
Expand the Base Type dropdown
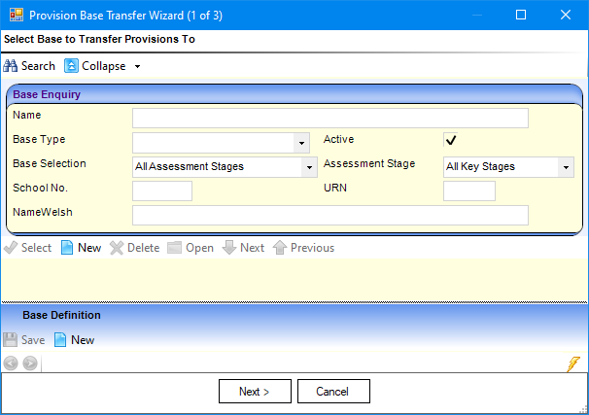(301, 143)
